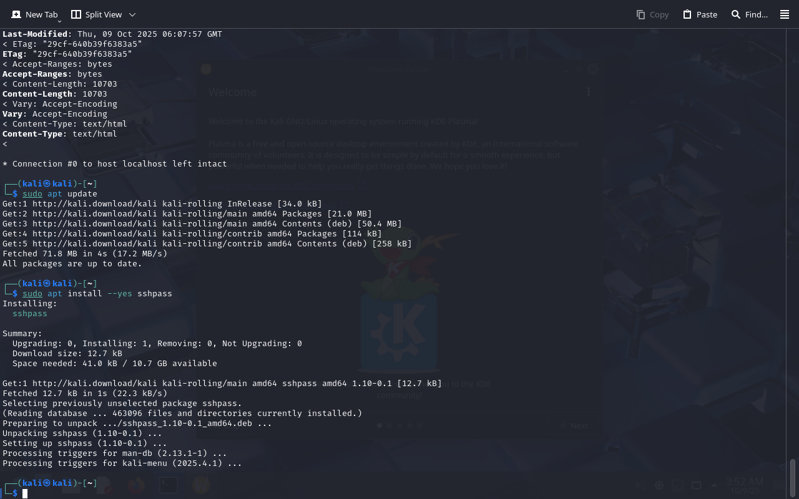The width and height of the screenshot is (799, 499).
Task: Expand the Split View chevron menu
Action: coord(132,14)
